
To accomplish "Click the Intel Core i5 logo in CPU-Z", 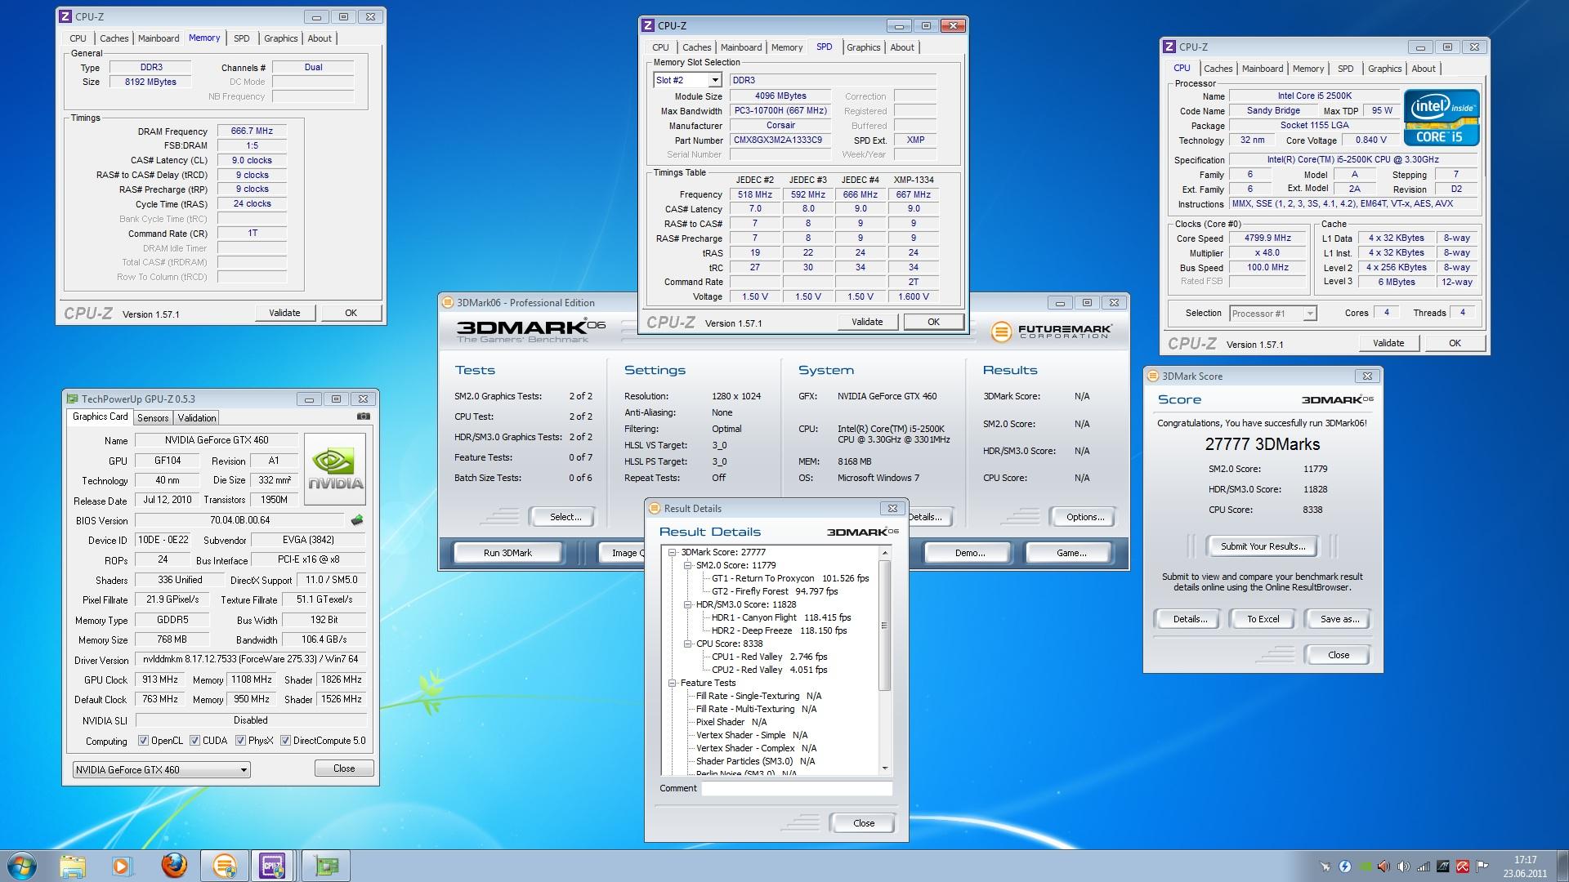I will (1442, 118).
